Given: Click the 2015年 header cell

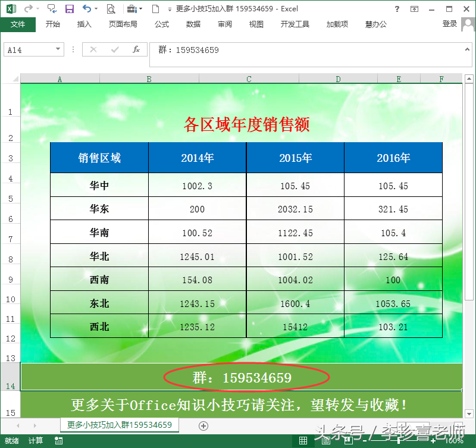Looking at the screenshot, I should [295, 158].
